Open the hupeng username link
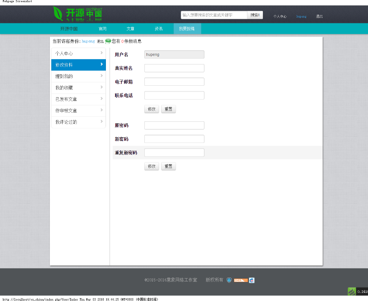Viewport: 368px width, 301px height. [x=301, y=16]
